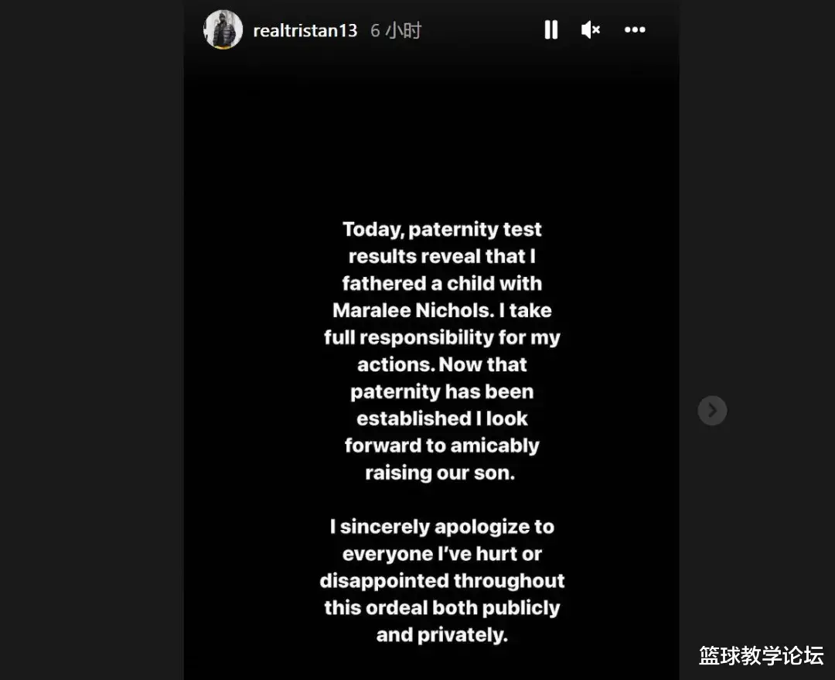This screenshot has height=680, width=835.
Task: Open the three-dot more options menu
Action: 635,30
